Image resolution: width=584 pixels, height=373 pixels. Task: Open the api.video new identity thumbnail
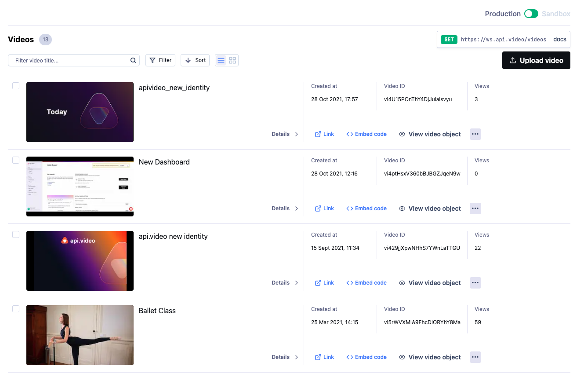80,261
